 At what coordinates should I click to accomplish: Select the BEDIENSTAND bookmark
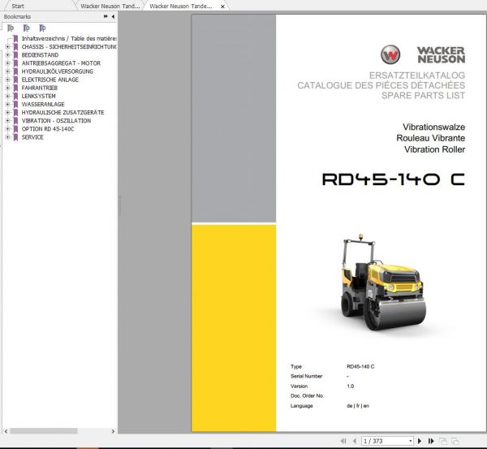point(40,55)
